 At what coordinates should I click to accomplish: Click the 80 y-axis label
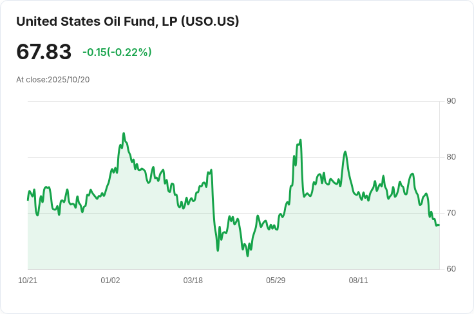451,157
